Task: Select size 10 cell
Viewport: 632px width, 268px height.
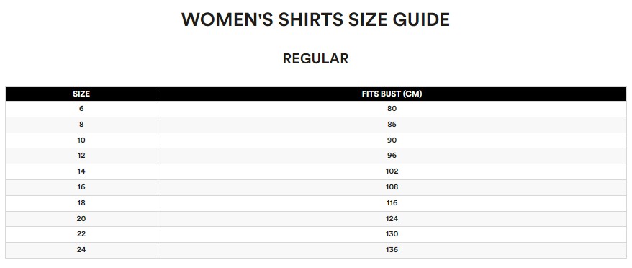Action: (x=81, y=140)
